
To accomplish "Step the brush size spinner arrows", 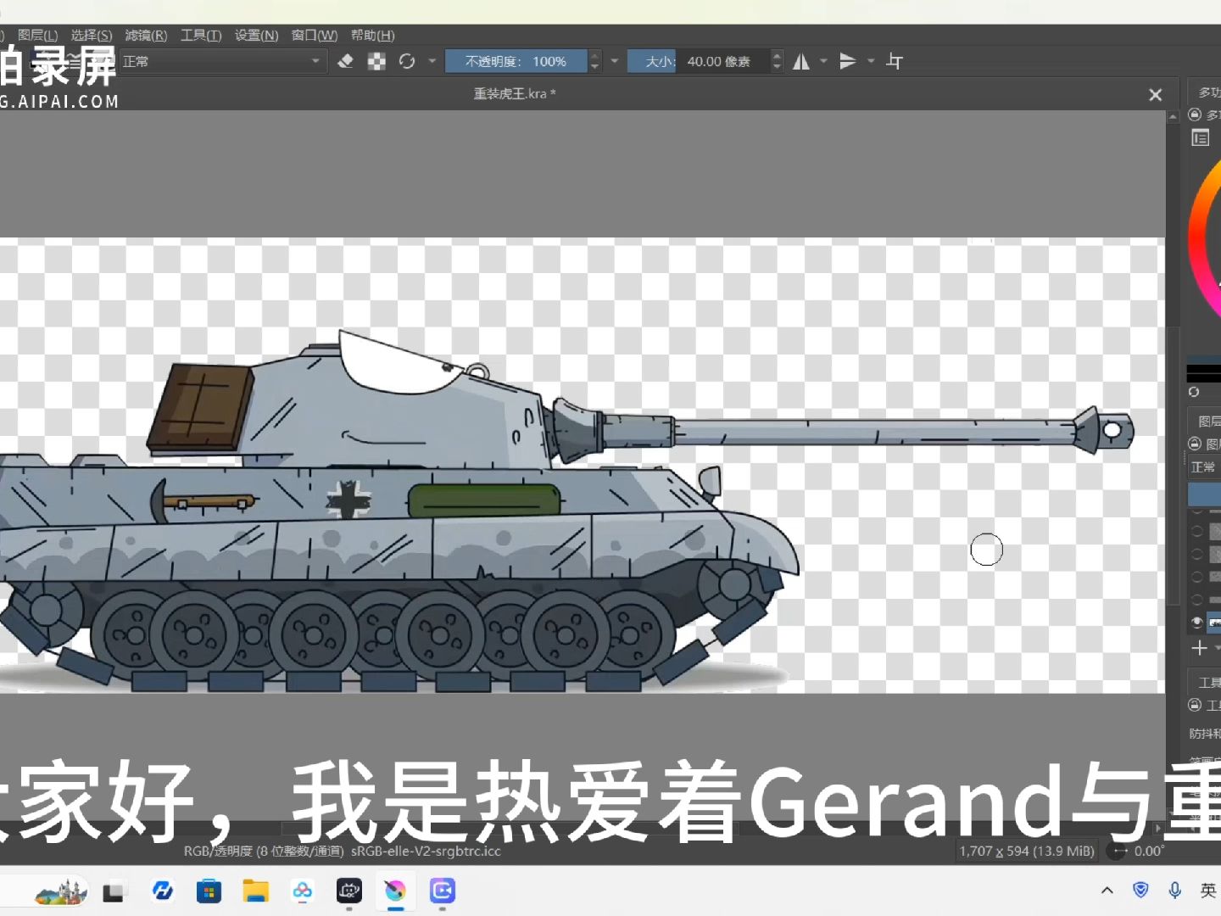I will click(777, 61).
